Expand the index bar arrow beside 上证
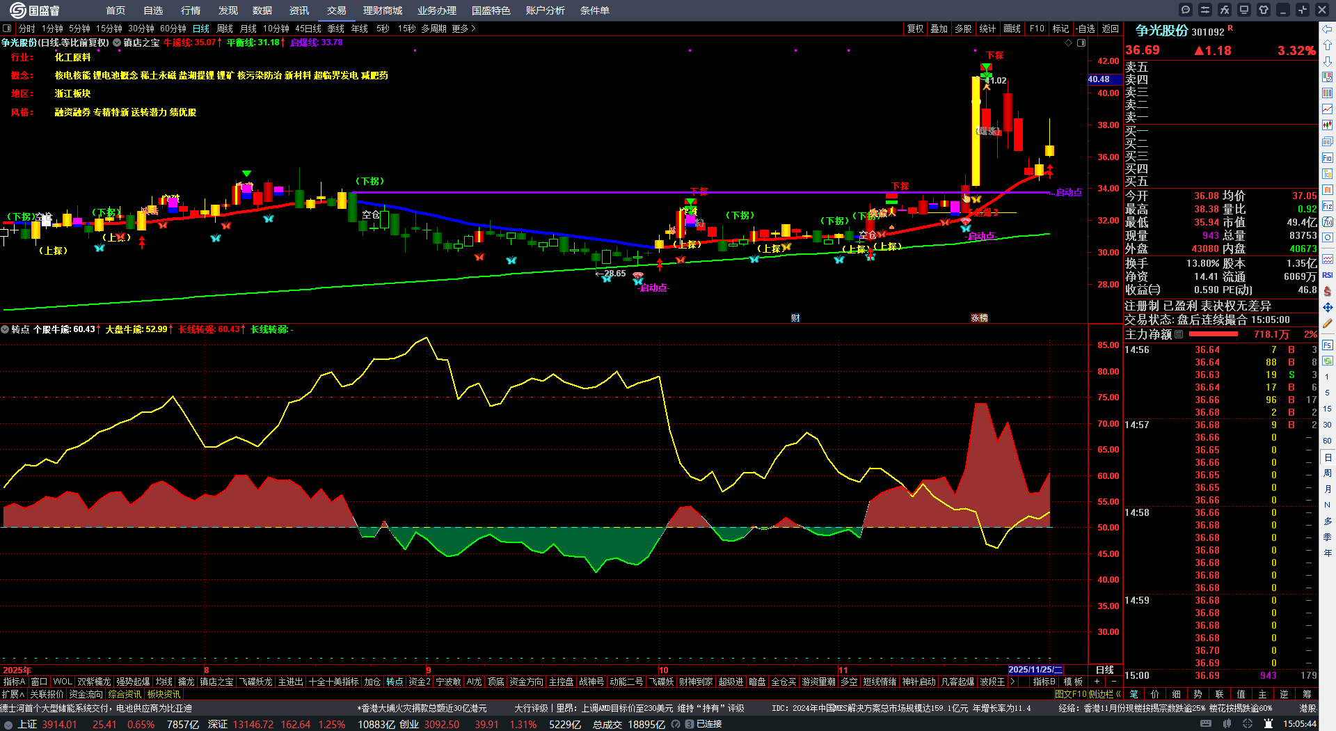1336x731 pixels. pyautogui.click(x=8, y=724)
